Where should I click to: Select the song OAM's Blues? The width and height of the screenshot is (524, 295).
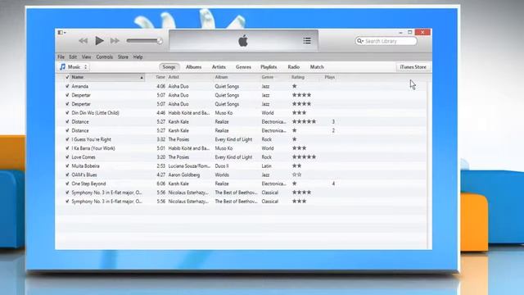(84, 175)
